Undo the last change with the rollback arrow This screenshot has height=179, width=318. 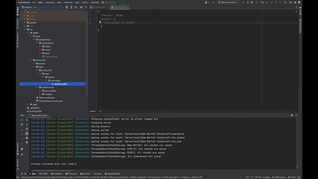click(x=285, y=2)
